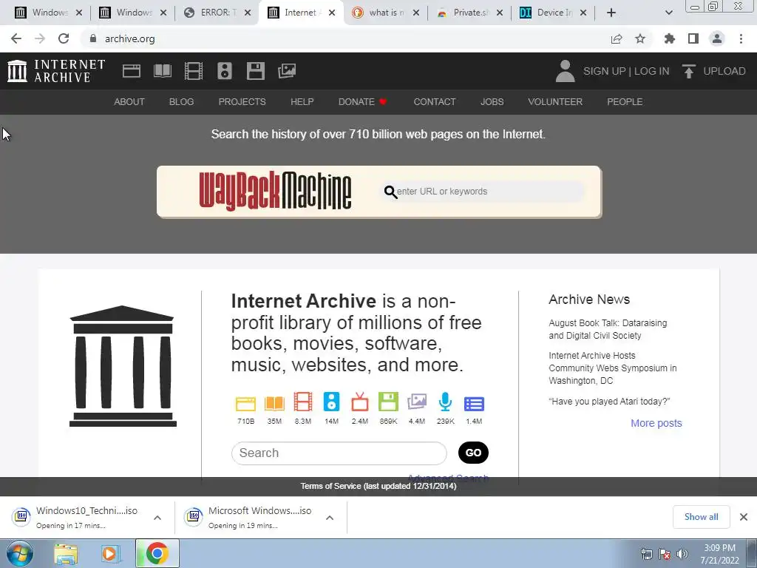Open the images icon labeled 4.4M

(417, 402)
